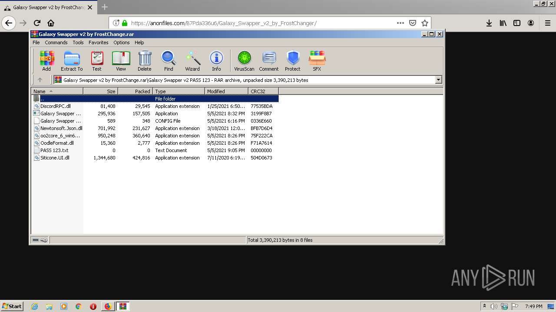
Task: Open the Firefox account icon
Action: tap(531, 23)
